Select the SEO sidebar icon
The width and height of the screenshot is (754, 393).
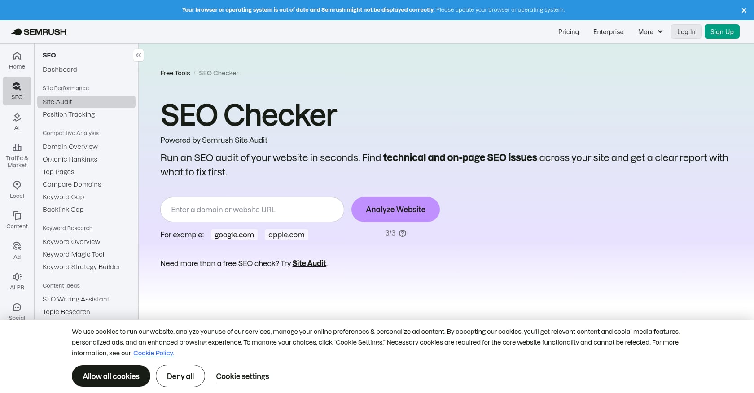coord(17,91)
